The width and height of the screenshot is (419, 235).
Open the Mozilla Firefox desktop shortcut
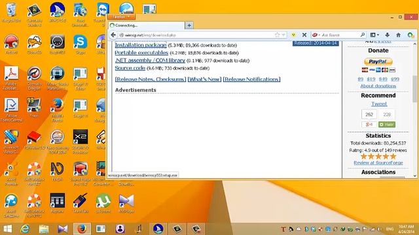pos(57,109)
